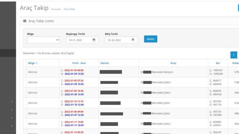Select the highlighted dark sidebar menu item
The width and height of the screenshot is (239, 134).
click(8, 53)
